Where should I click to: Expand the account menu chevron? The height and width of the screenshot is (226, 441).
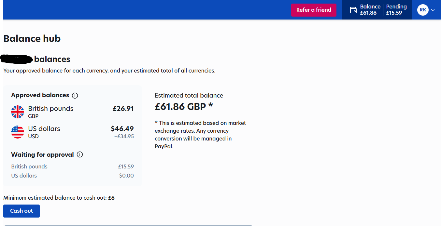(x=433, y=10)
